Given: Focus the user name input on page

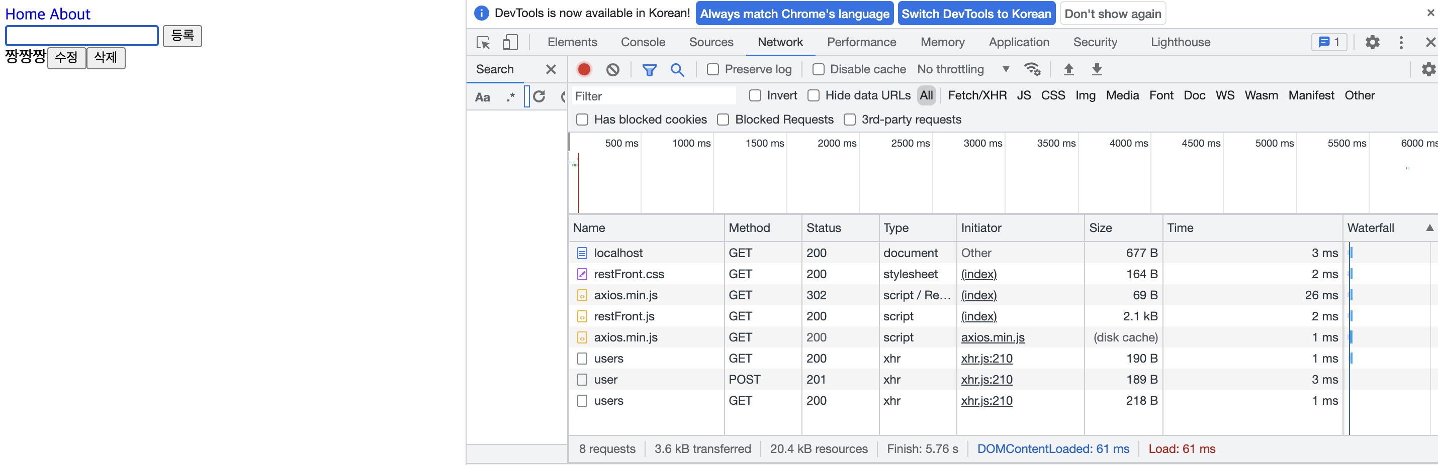Looking at the screenshot, I should click(81, 36).
